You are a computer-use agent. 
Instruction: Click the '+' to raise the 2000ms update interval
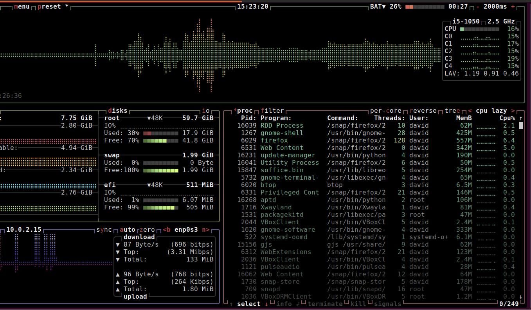[x=513, y=6]
